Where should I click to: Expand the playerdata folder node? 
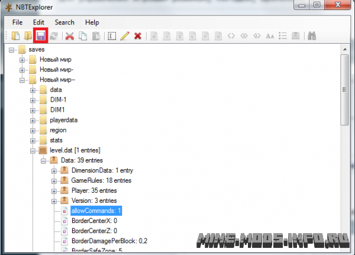click(x=33, y=121)
